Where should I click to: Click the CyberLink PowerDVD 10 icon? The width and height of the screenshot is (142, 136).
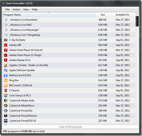(6, 121)
